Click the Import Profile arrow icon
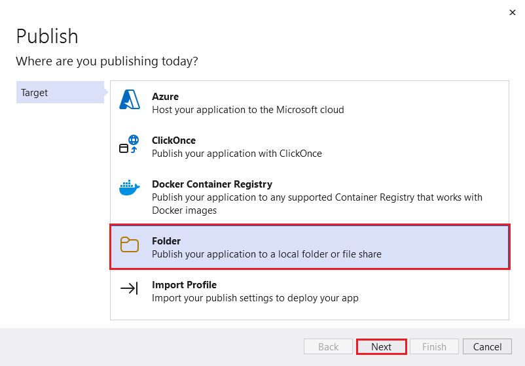 [129, 288]
